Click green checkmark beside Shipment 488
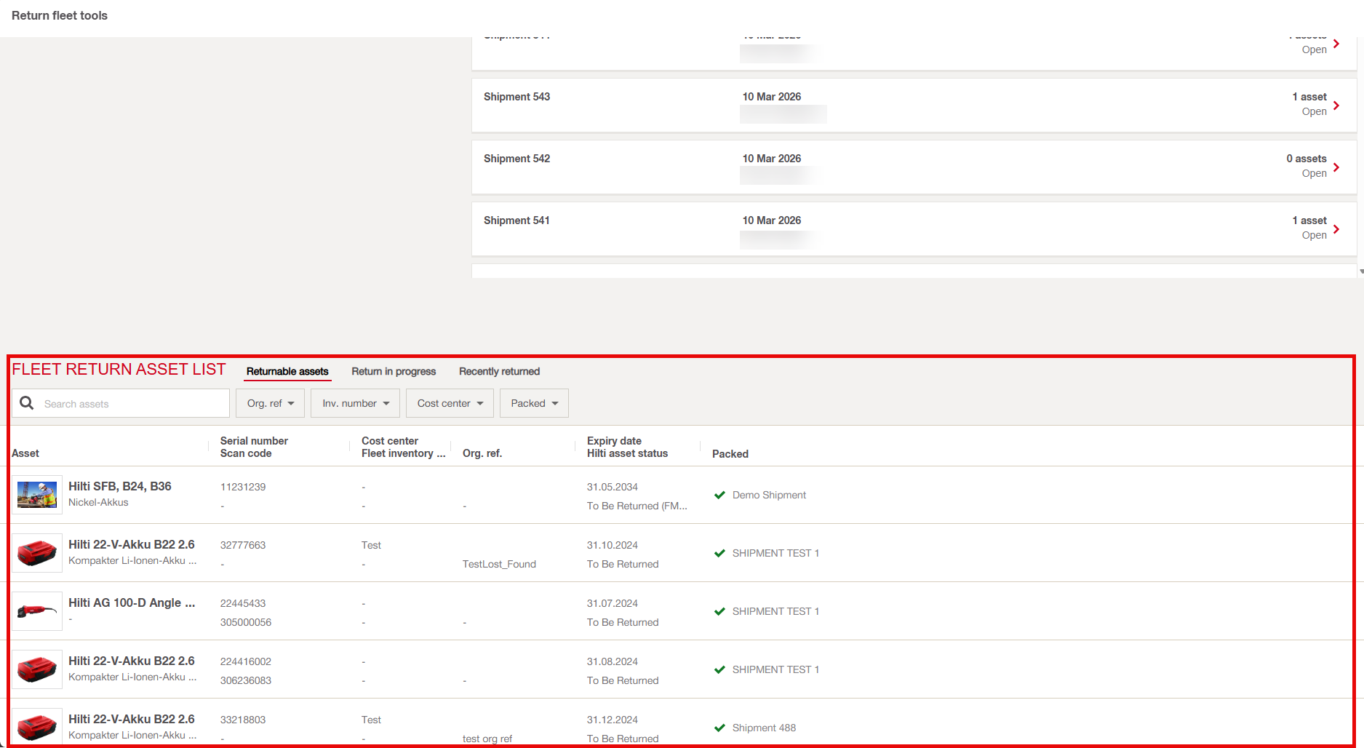1364x748 pixels. point(719,728)
